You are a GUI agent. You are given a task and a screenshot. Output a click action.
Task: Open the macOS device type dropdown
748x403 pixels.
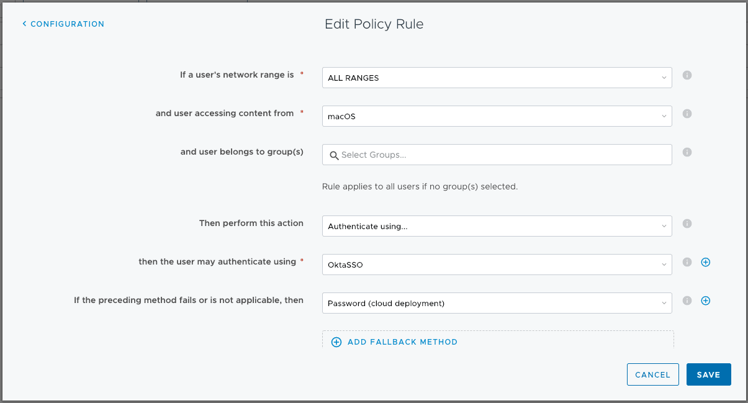pyautogui.click(x=497, y=116)
